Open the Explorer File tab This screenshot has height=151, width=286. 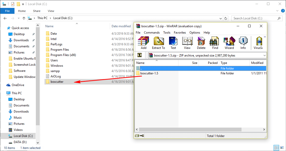(7, 11)
